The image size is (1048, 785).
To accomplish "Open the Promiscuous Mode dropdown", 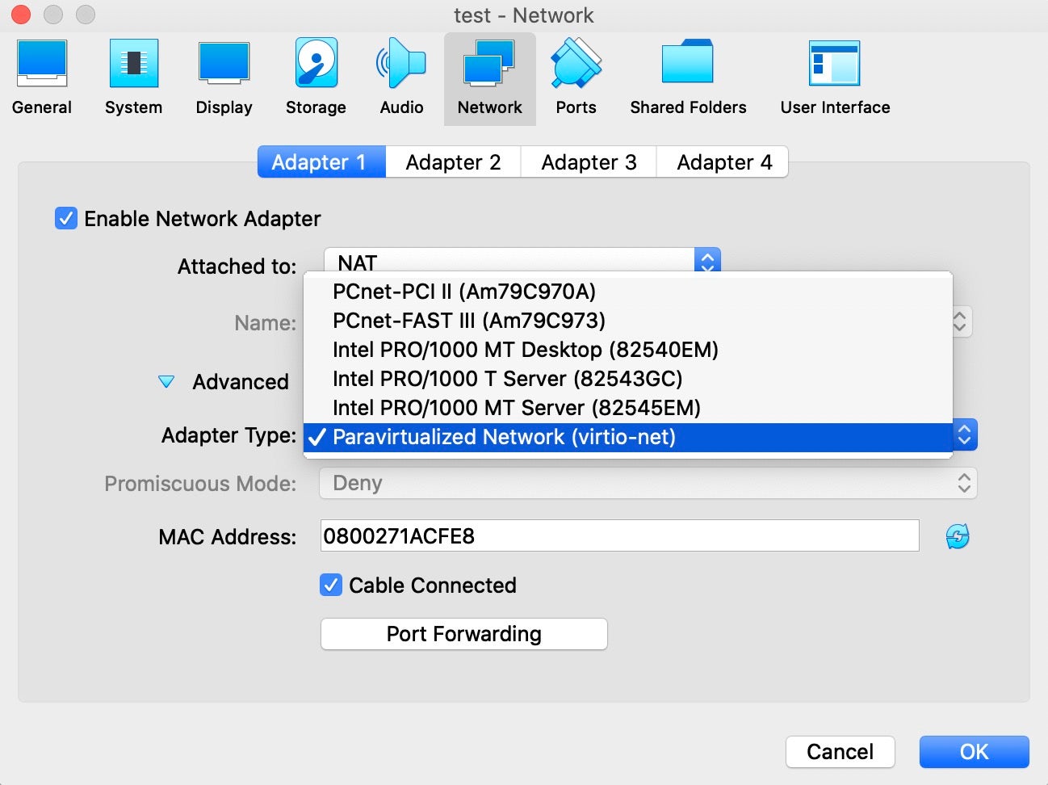I will (648, 483).
